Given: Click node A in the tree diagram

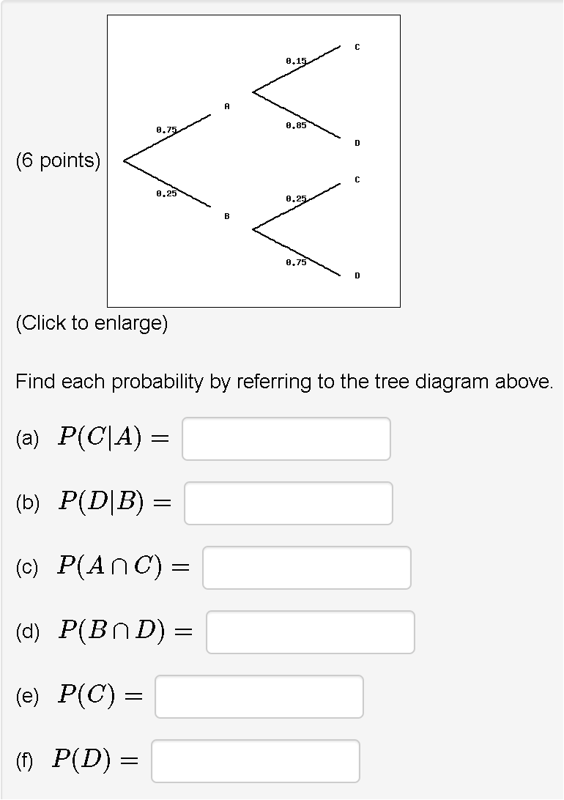Looking at the screenshot, I should pyautogui.click(x=227, y=107).
